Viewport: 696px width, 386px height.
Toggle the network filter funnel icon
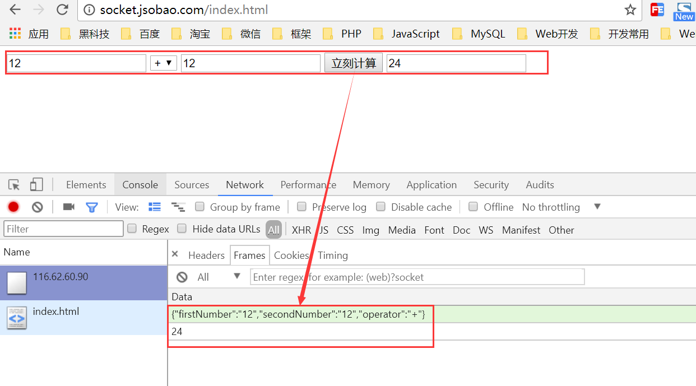point(92,207)
